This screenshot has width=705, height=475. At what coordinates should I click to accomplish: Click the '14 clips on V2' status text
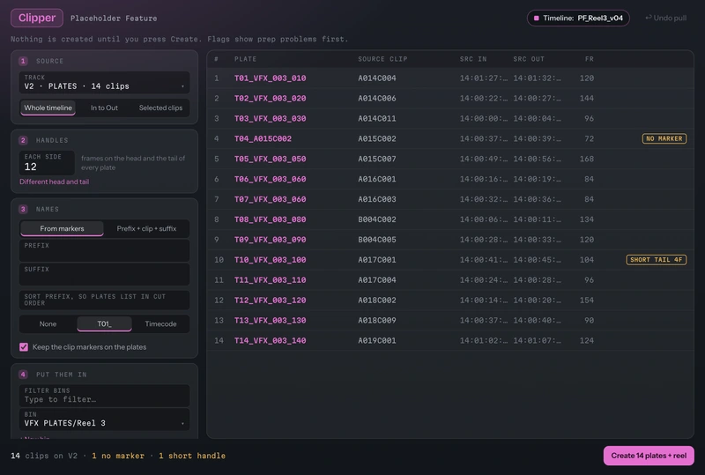coord(44,456)
